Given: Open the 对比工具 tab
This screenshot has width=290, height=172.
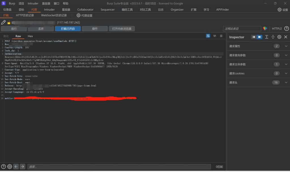Looking at the screenshot, I should 145,10.
